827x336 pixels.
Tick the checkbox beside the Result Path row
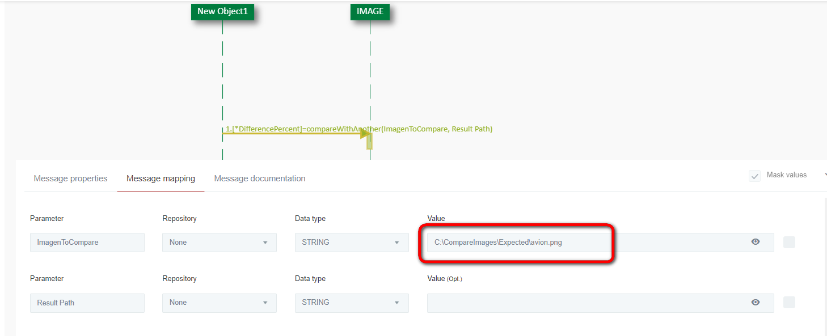coord(789,303)
